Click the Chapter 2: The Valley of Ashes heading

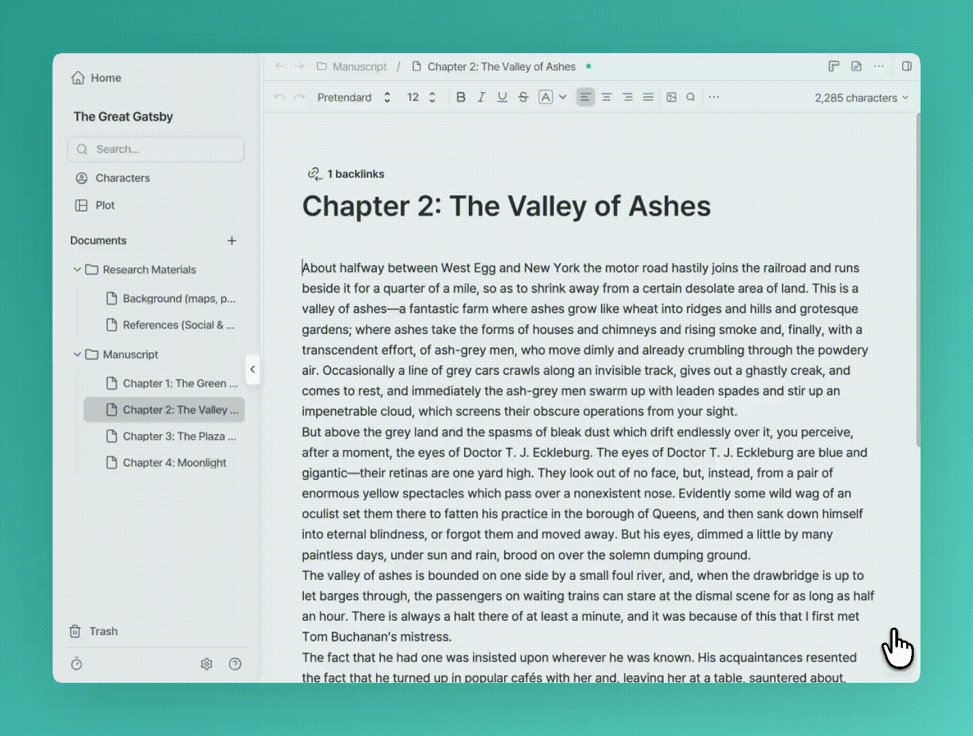point(506,206)
